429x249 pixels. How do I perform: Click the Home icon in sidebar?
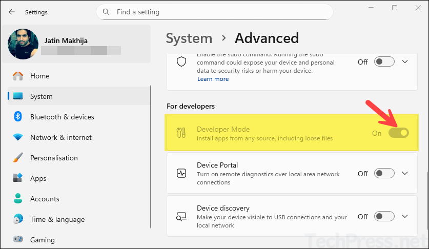[x=18, y=76]
